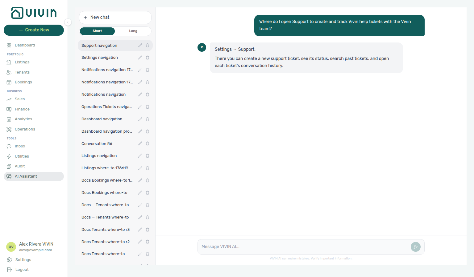Open the Dashboard page
The image size is (474, 277).
tap(34, 45)
